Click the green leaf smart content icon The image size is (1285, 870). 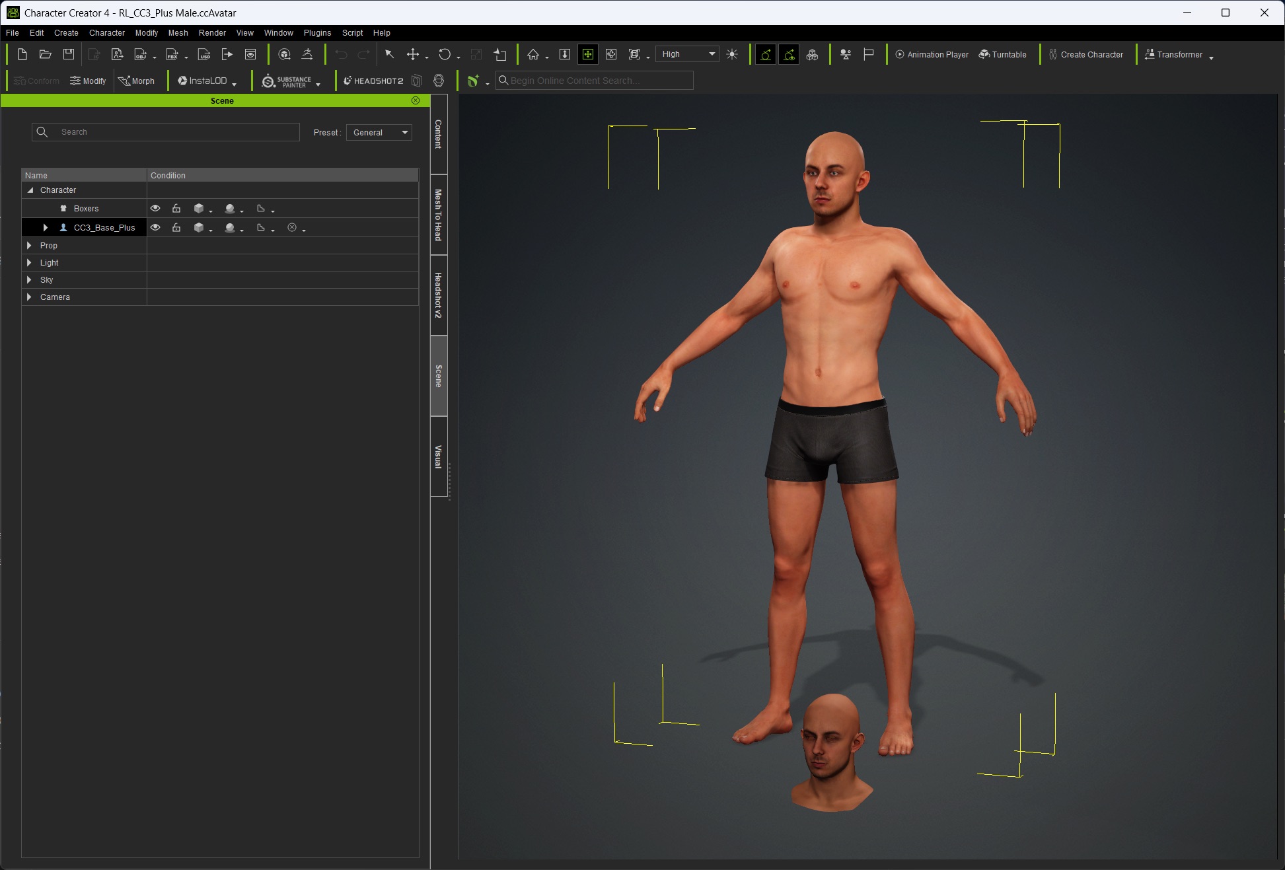[x=473, y=81]
